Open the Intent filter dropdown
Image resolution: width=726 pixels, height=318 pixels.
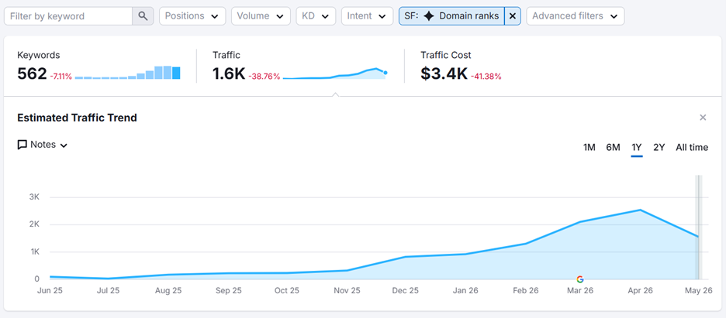click(367, 16)
